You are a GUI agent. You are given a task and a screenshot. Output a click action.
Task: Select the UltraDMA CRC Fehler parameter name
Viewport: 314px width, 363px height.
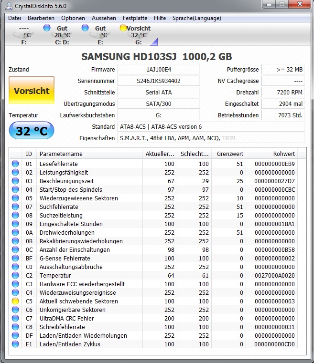(66, 318)
